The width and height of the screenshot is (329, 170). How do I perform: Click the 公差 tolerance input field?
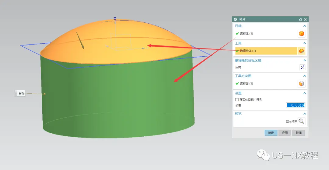pos(295,105)
